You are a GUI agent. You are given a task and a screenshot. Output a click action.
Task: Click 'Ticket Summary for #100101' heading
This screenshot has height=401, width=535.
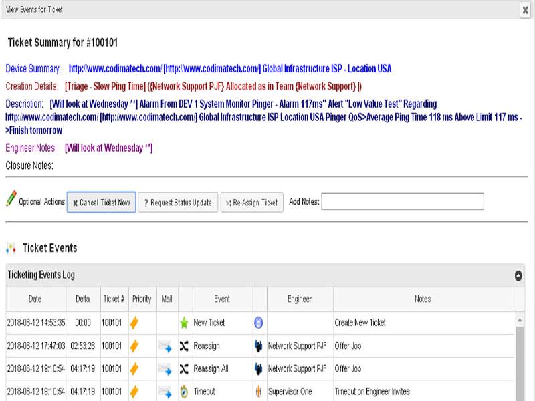pos(63,43)
